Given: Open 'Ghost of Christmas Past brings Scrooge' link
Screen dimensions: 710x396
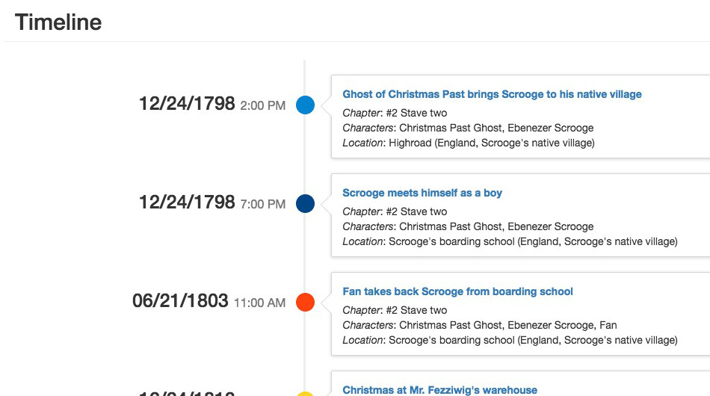Looking at the screenshot, I should point(492,94).
